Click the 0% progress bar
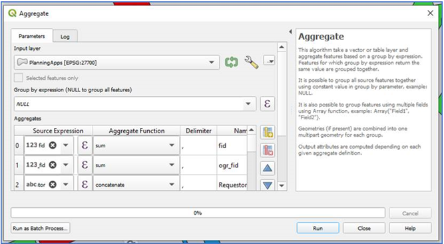 coord(198,213)
